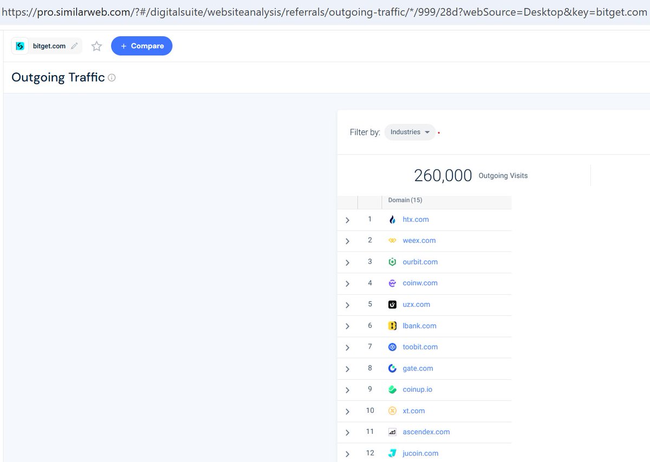Click the 260,000 outgoing visits figure
The height and width of the screenshot is (462, 650).
tap(443, 175)
